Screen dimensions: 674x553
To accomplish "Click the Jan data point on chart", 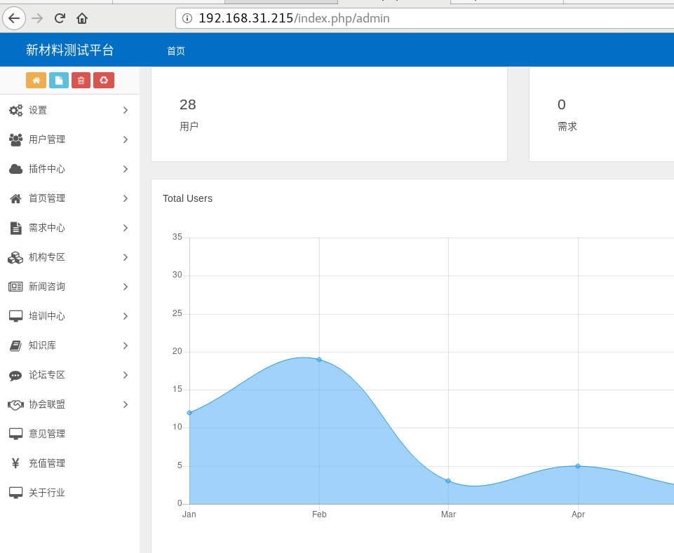I will point(189,413).
